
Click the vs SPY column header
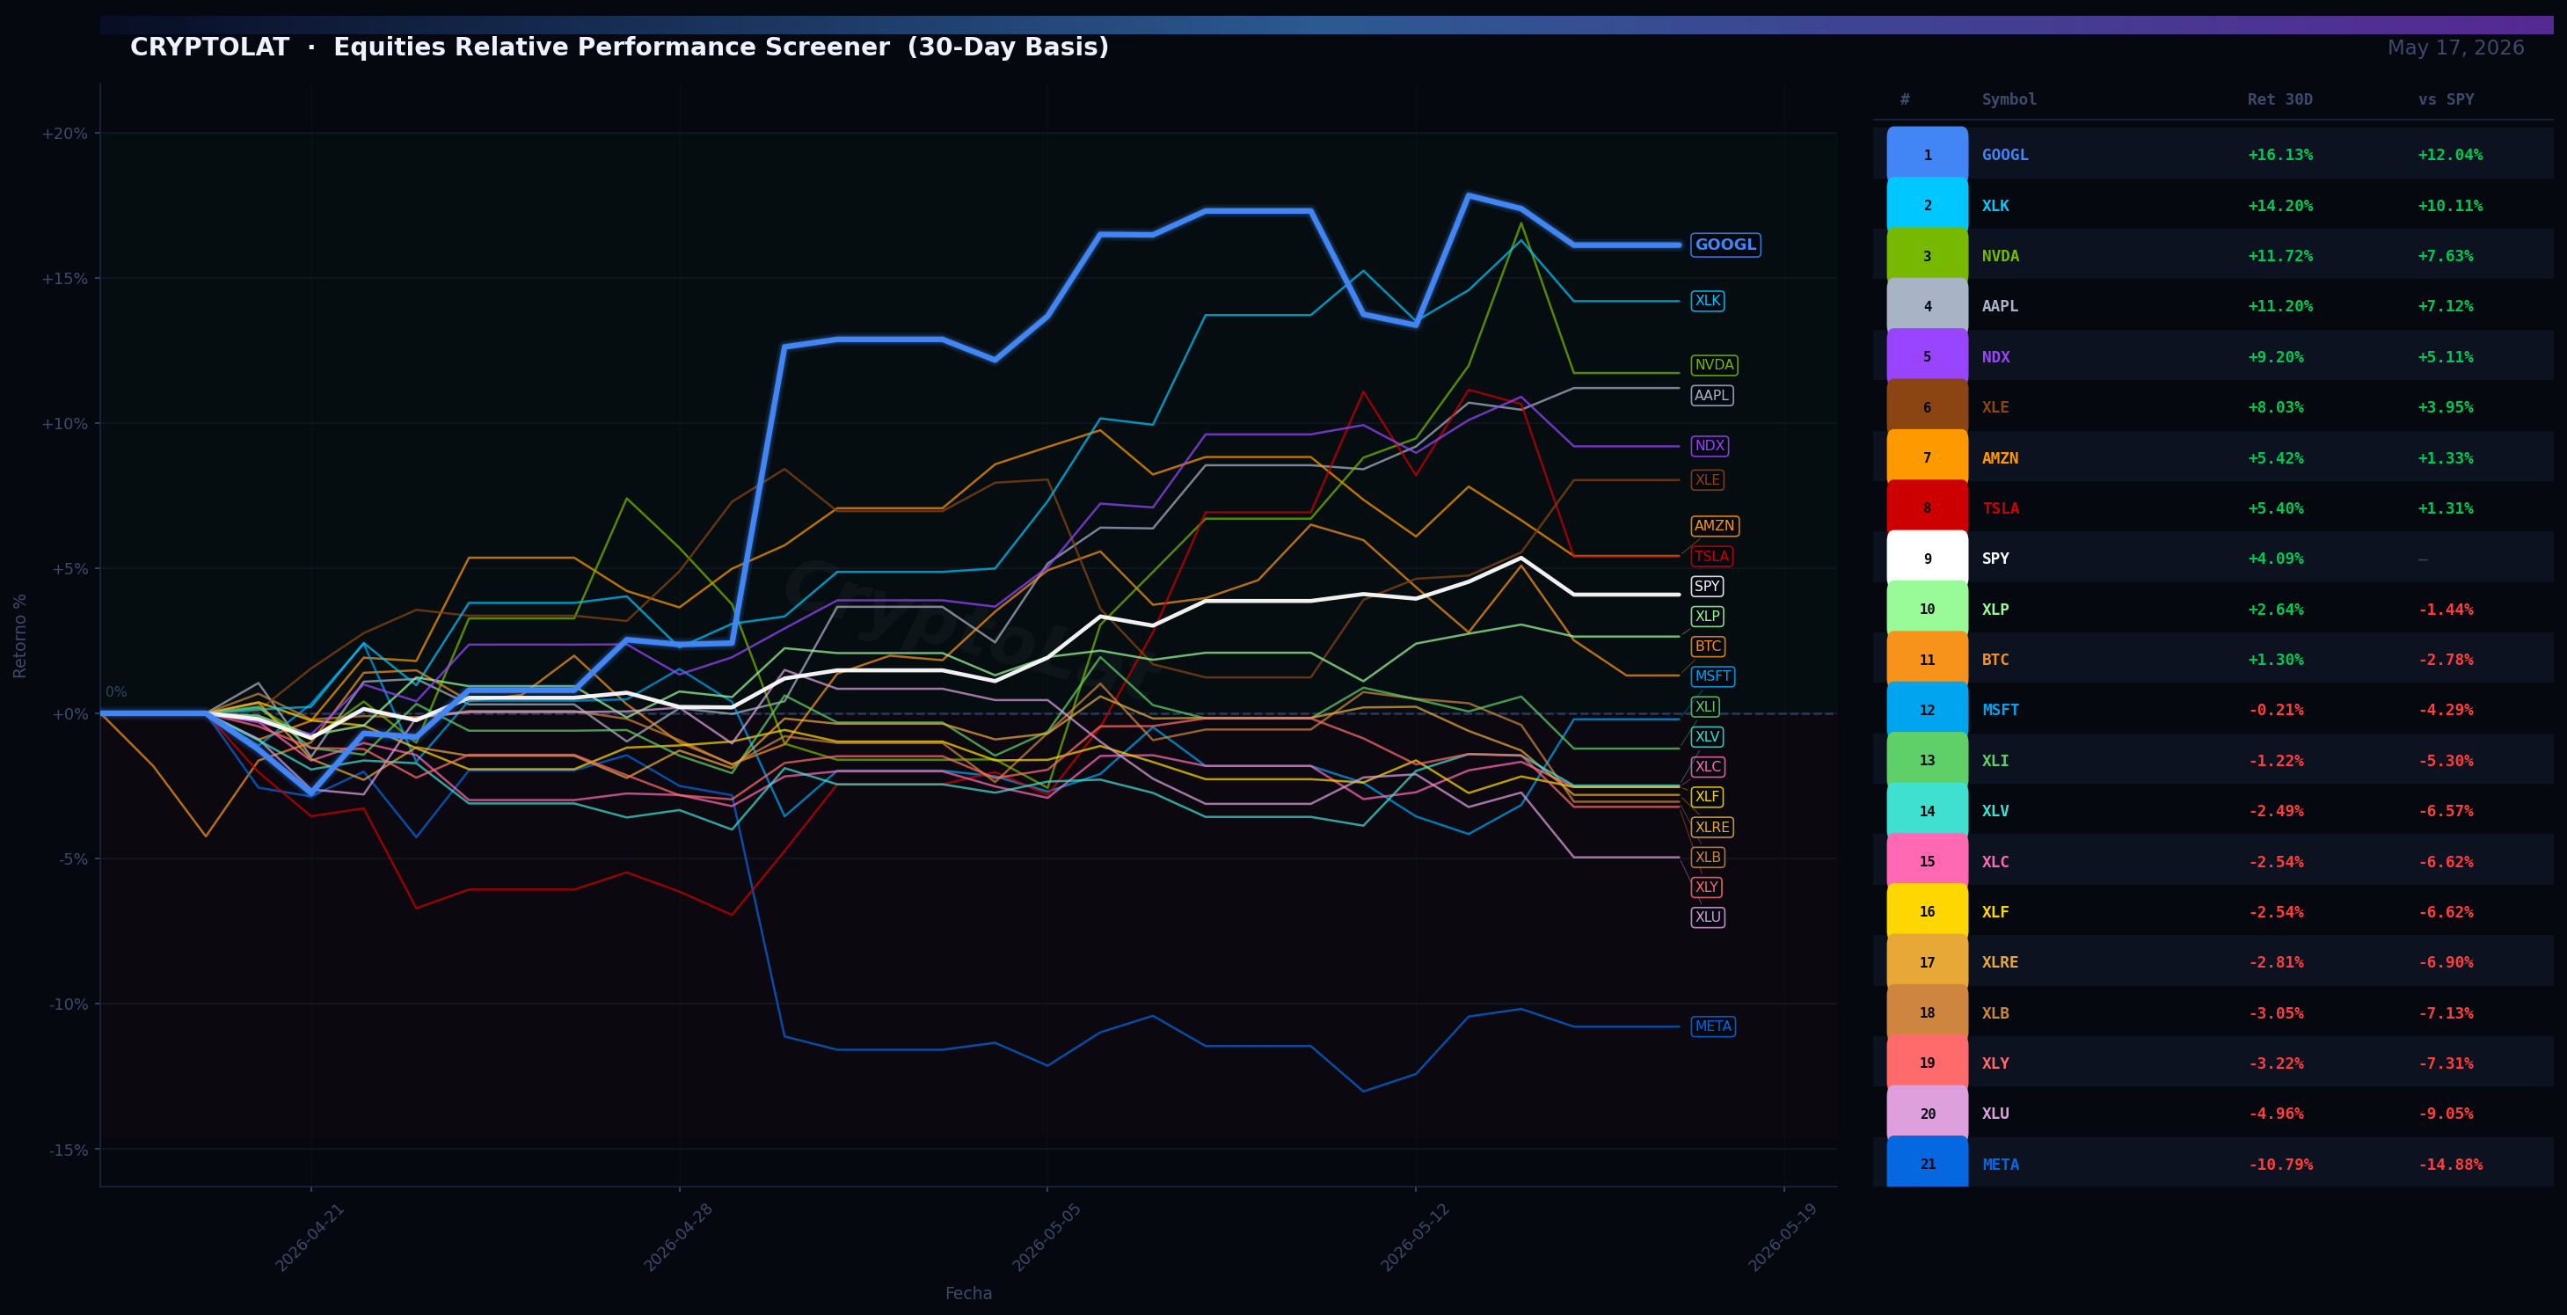[x=2446, y=99]
